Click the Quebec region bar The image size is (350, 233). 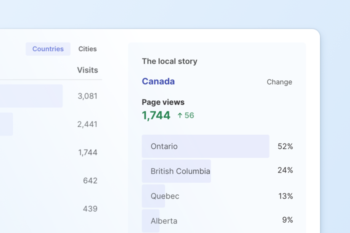[x=153, y=196]
